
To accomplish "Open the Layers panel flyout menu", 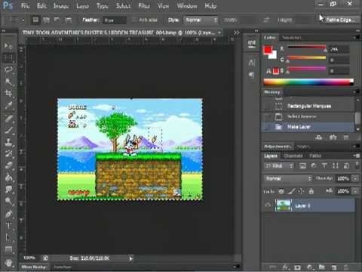I will (356, 156).
